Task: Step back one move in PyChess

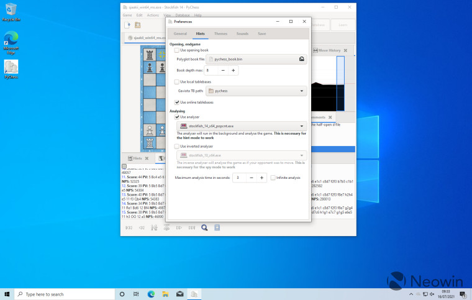Action: tap(142, 228)
